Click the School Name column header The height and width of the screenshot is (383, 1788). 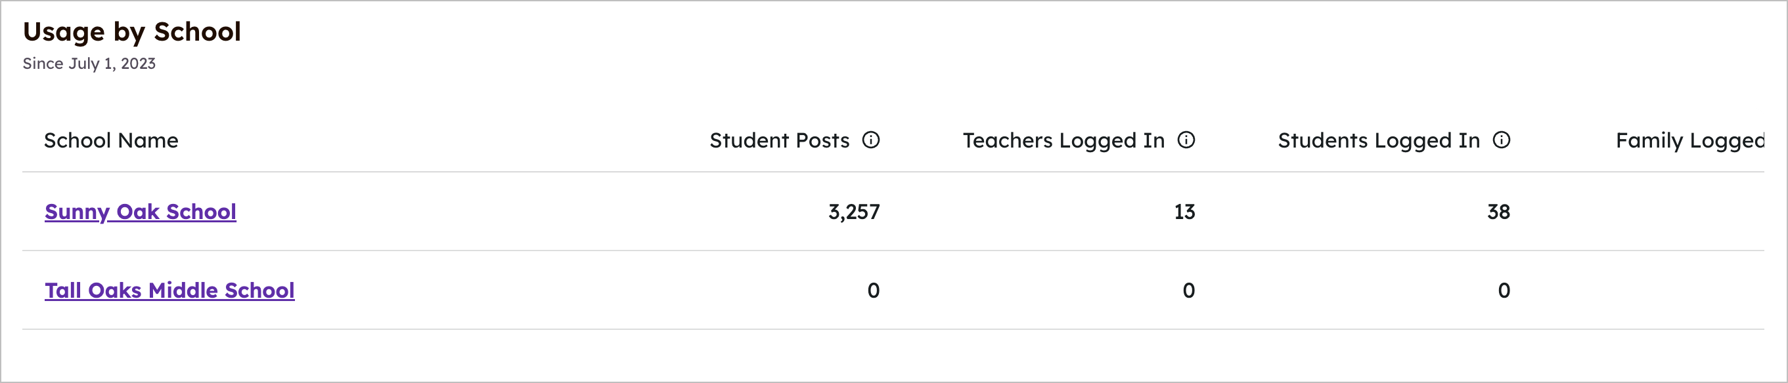click(x=111, y=140)
